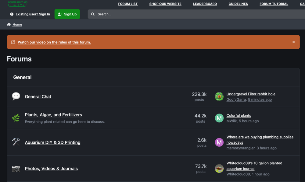Open MWilk's green M avatar
Viewport: 305px width, 182px height.
click(219, 118)
